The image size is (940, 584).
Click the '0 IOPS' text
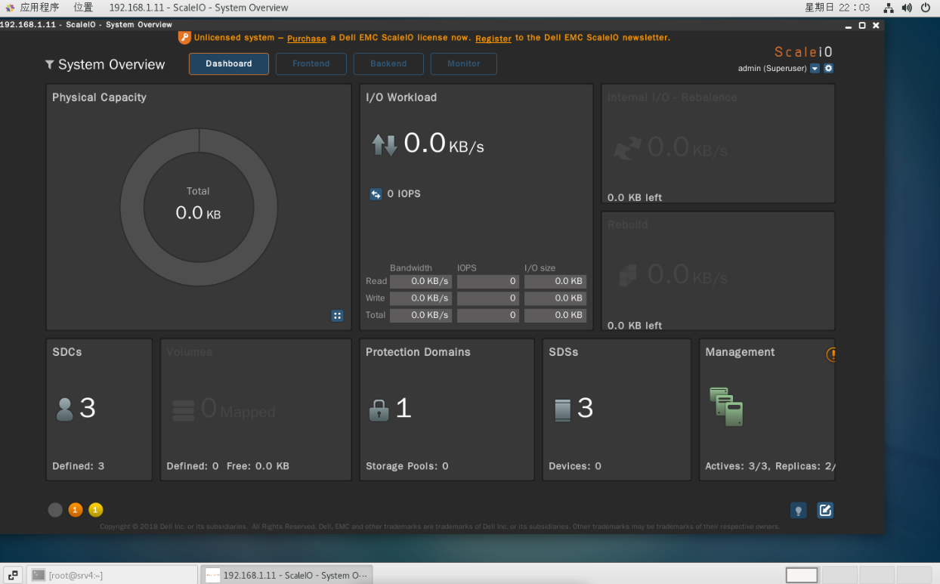coord(404,194)
